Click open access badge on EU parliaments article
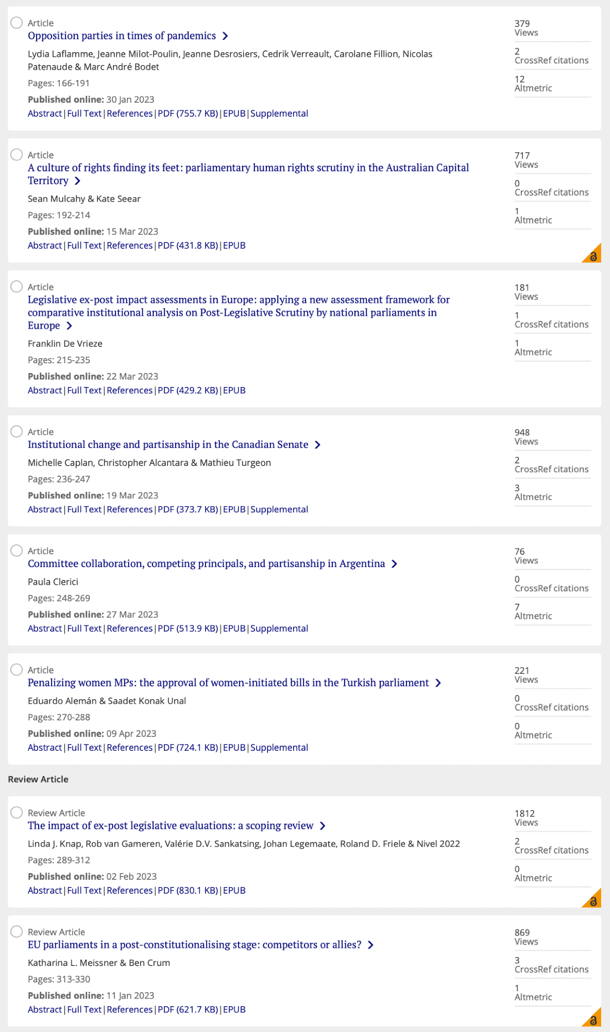This screenshot has height=1032, width=610. pos(593,1019)
